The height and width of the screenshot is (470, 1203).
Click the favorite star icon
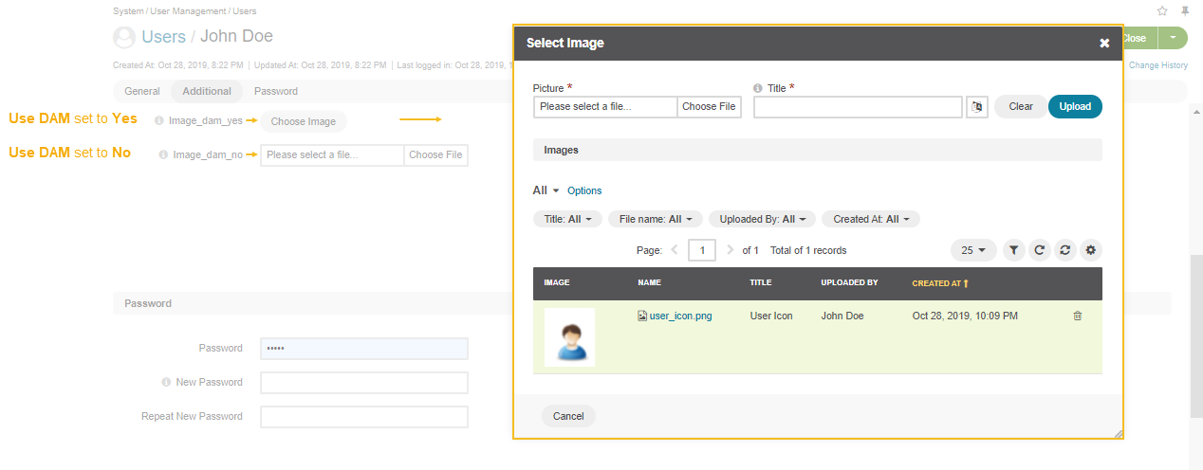1162,11
